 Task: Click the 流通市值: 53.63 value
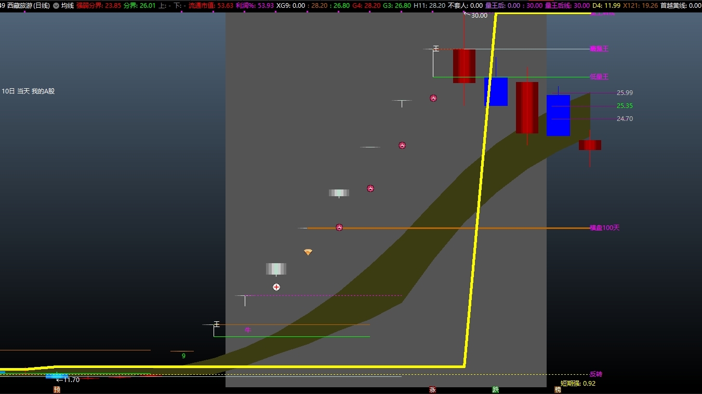[211, 6]
